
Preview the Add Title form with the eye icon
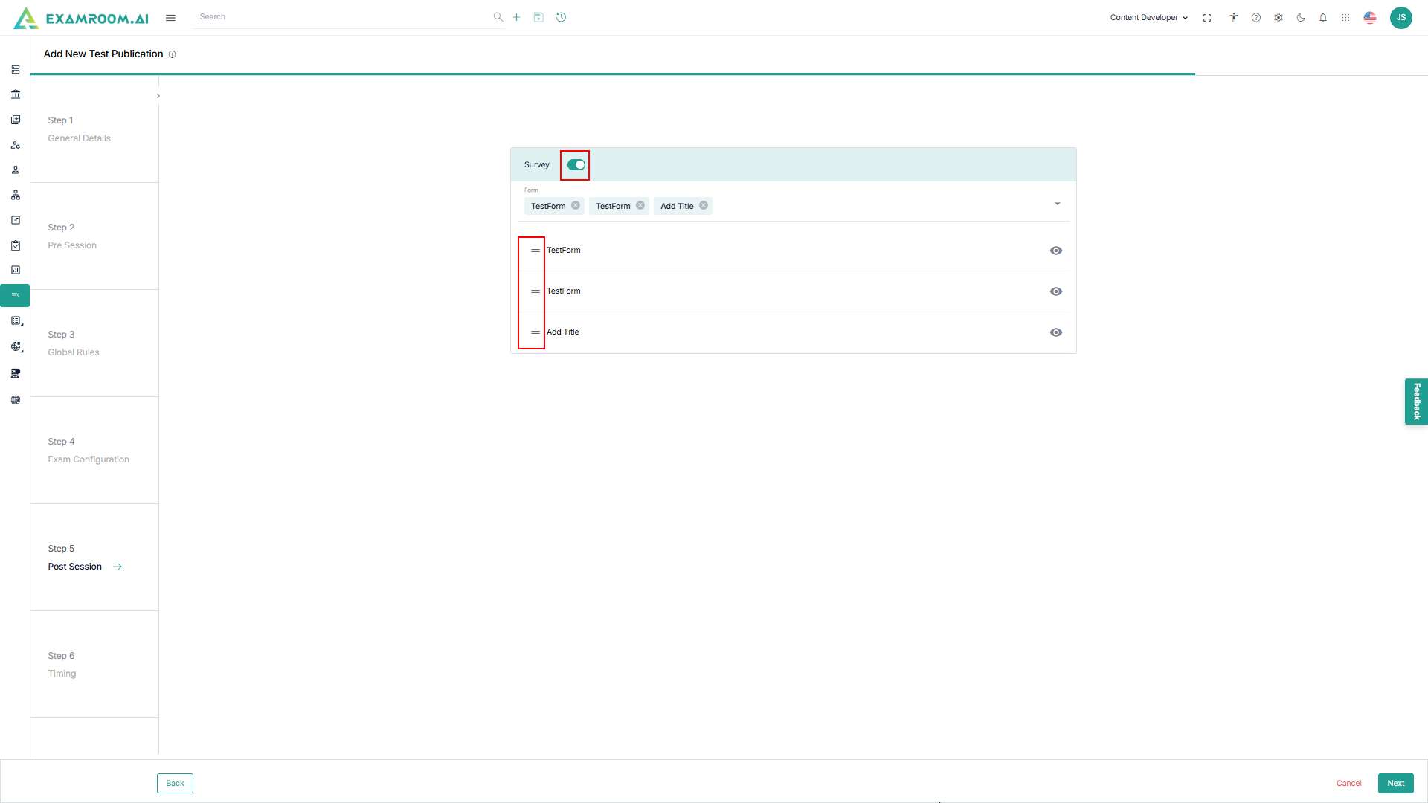click(1055, 332)
